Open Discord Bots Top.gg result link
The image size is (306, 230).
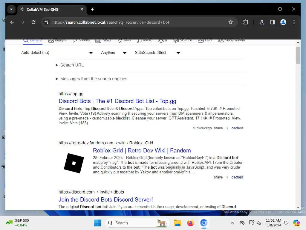point(117,101)
